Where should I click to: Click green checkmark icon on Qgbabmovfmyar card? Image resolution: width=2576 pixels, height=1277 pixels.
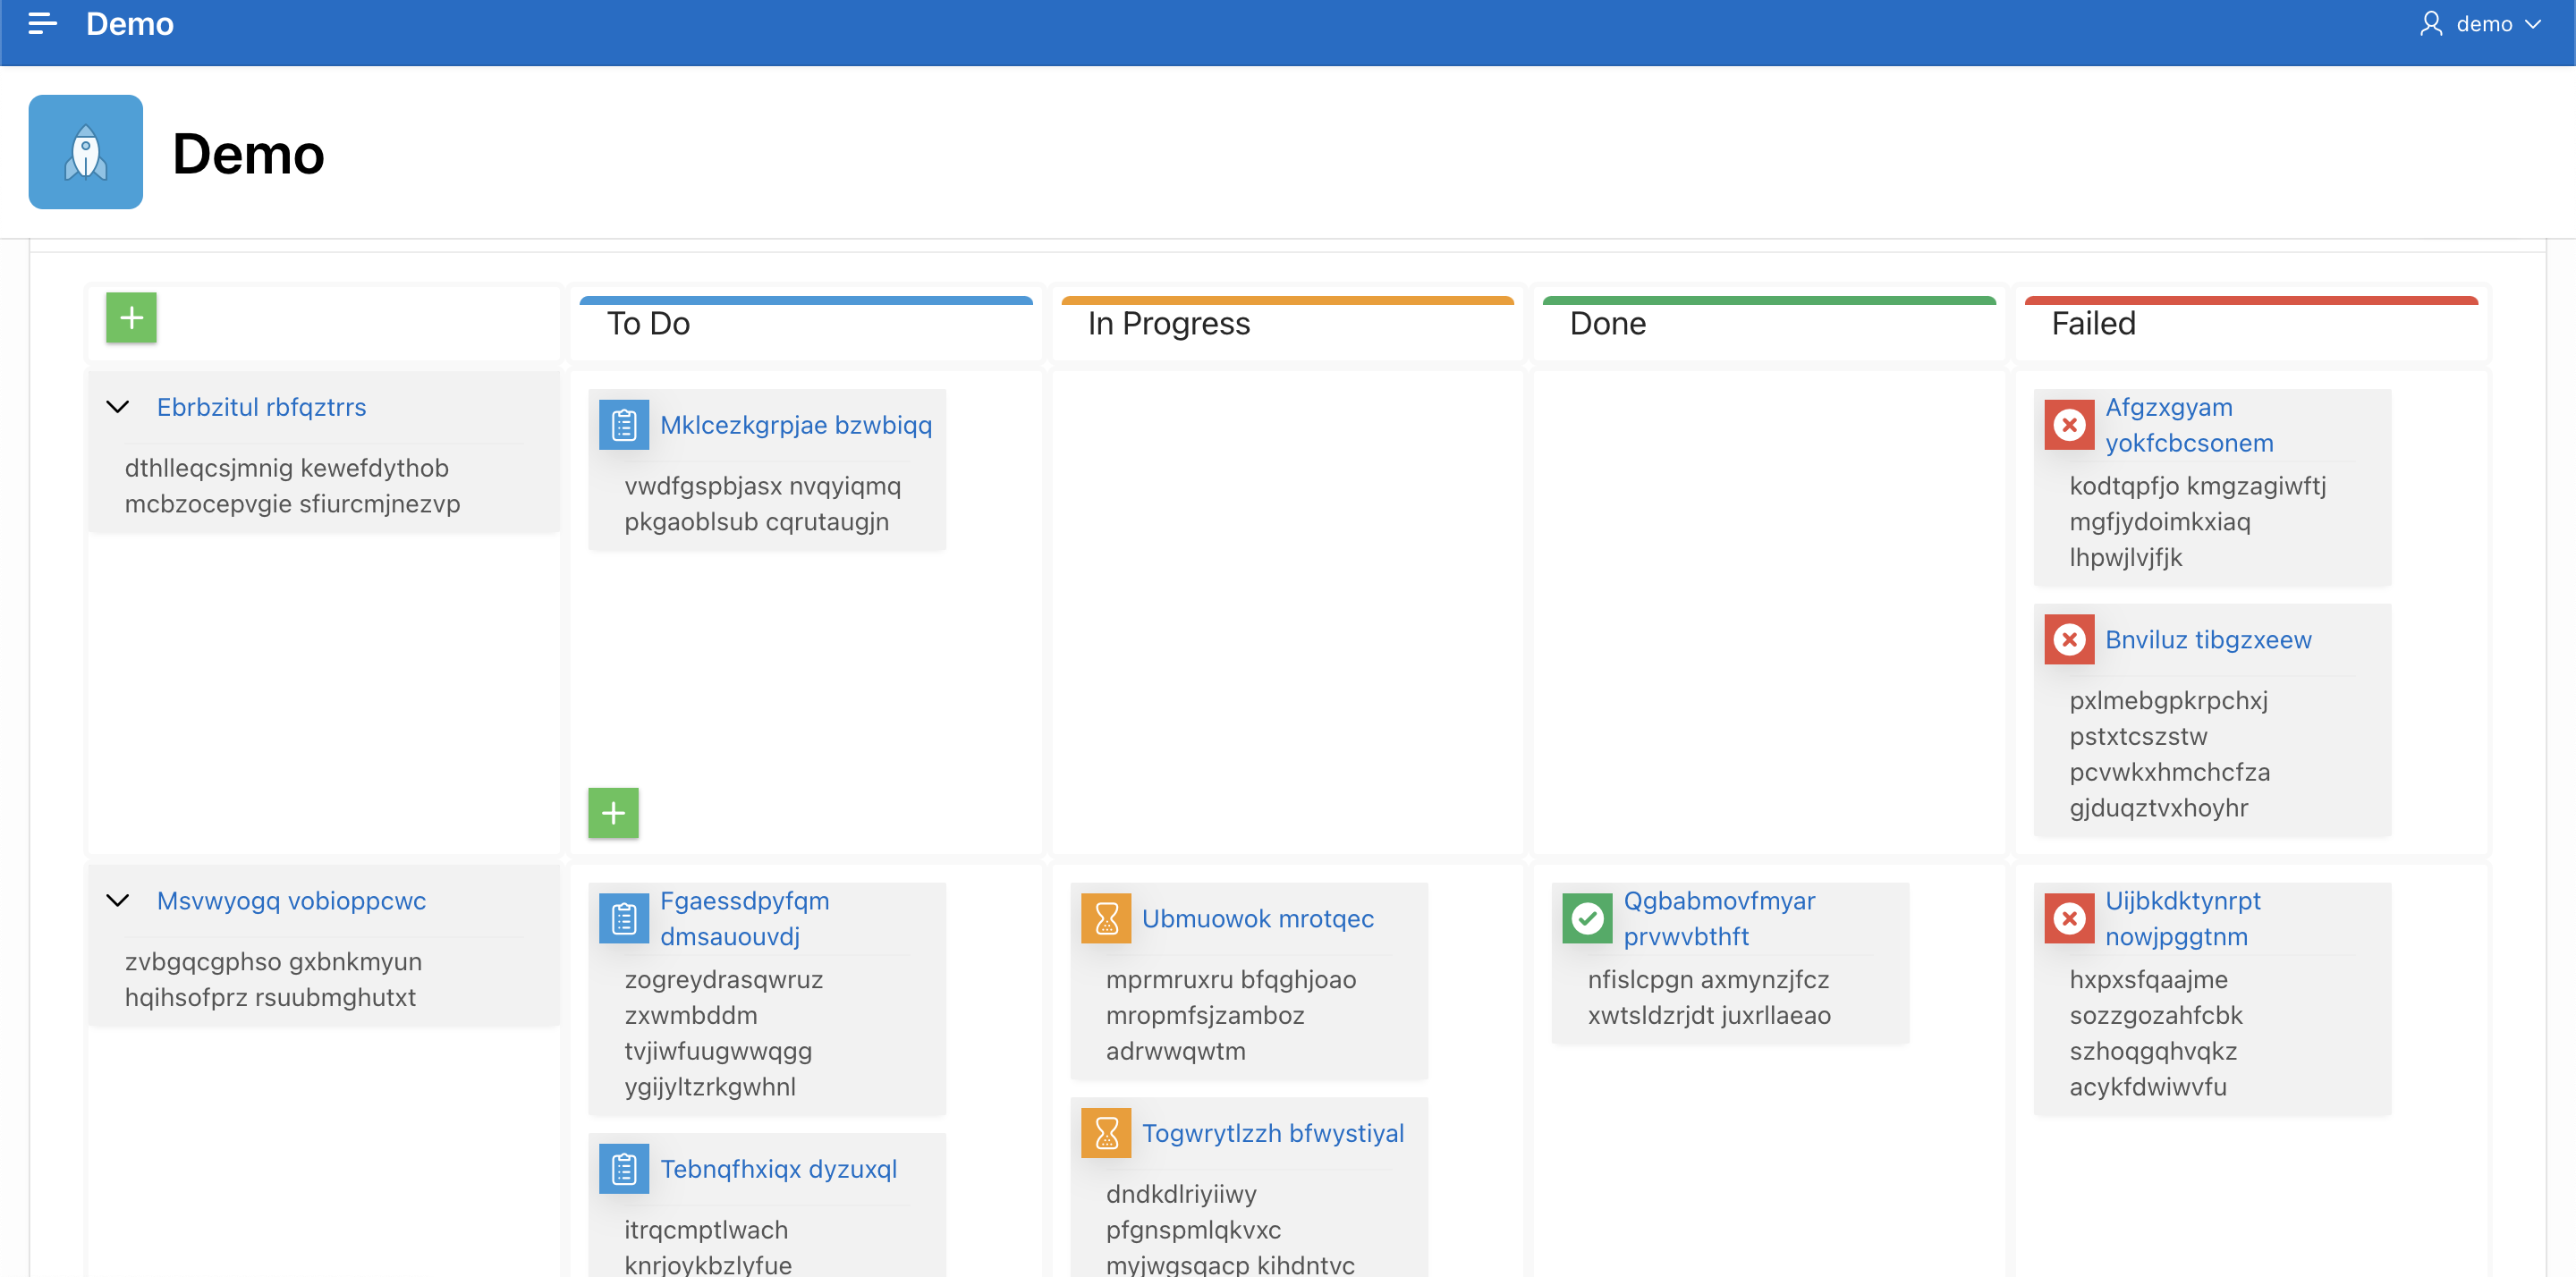(x=1587, y=918)
